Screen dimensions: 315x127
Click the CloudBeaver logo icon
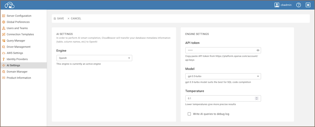9,5
